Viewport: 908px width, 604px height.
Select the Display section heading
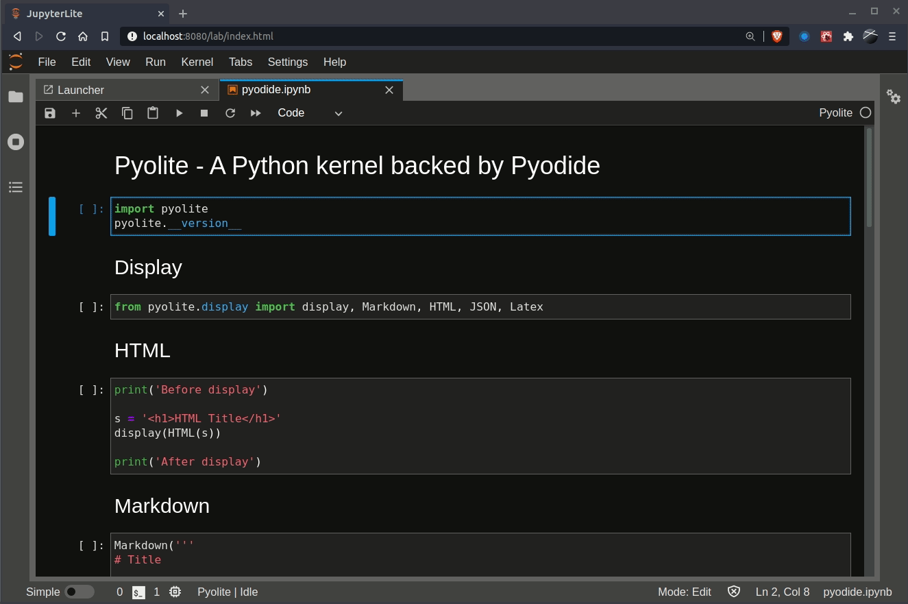tap(148, 267)
